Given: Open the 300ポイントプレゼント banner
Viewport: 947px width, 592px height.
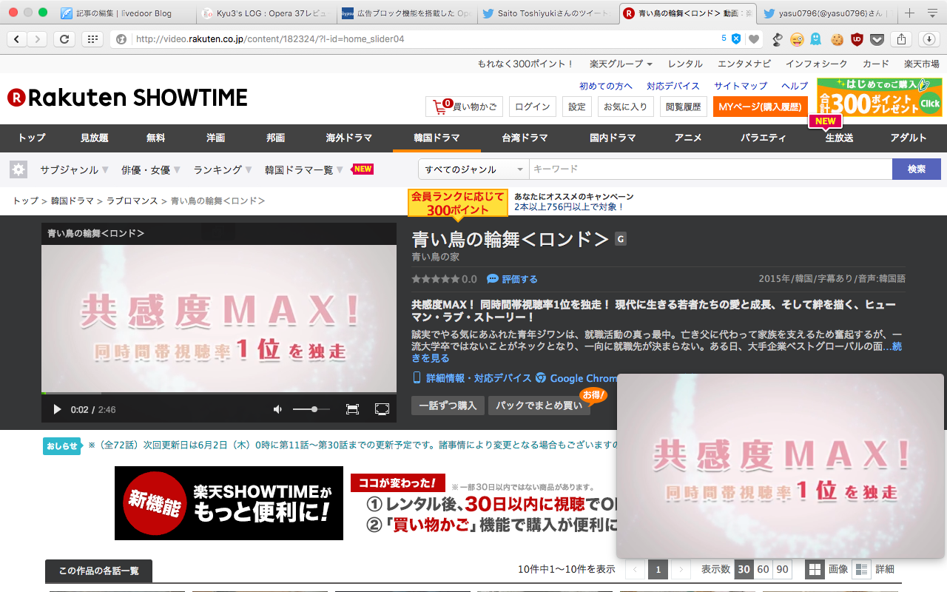Looking at the screenshot, I should click(880, 98).
